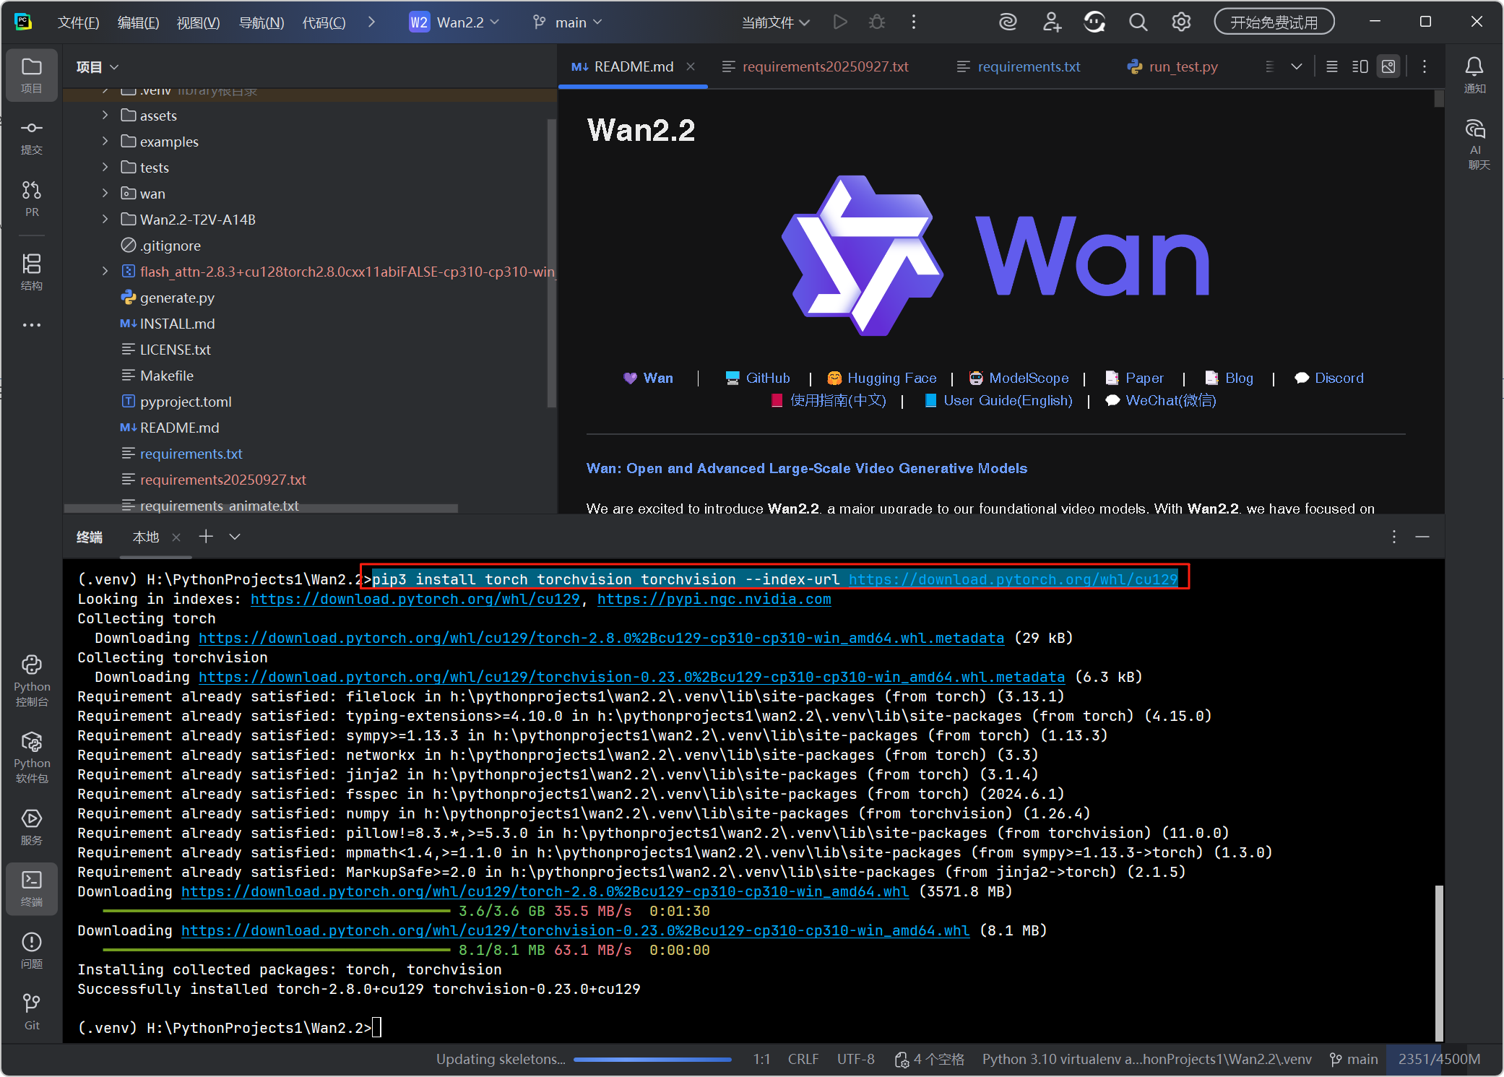Open the Services tool window
The image size is (1504, 1077).
31,826
